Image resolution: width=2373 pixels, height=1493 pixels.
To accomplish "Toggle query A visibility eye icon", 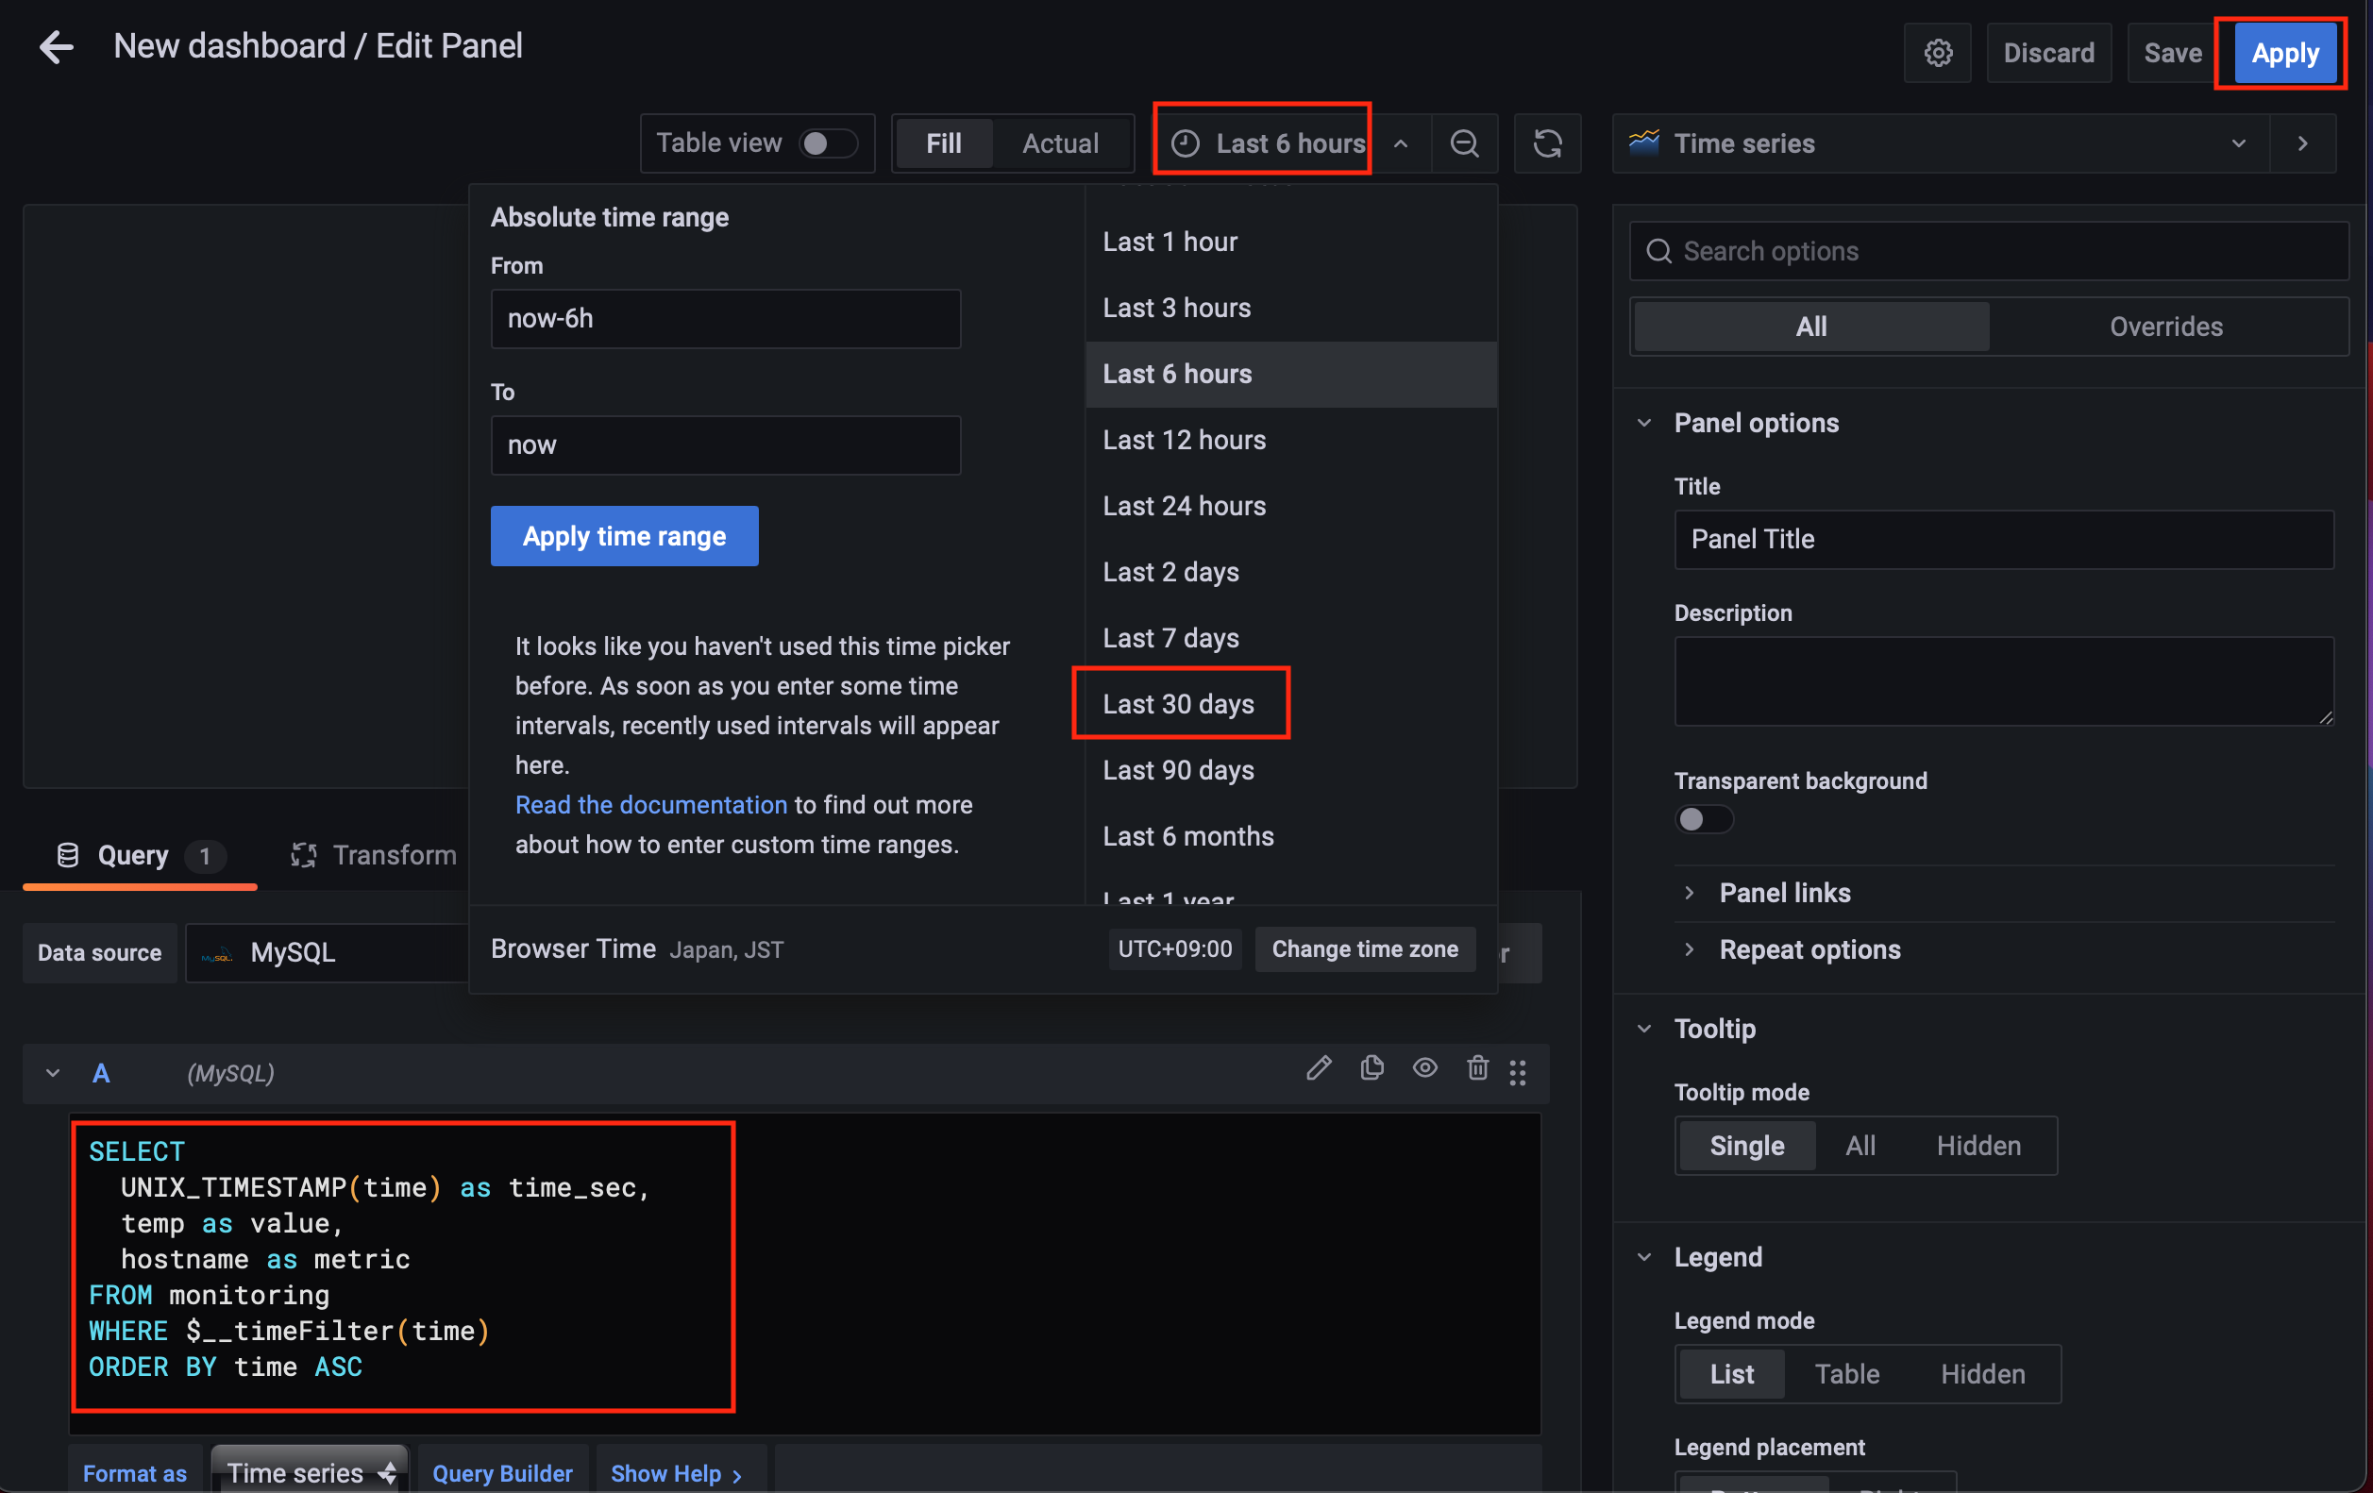I will (1424, 1068).
